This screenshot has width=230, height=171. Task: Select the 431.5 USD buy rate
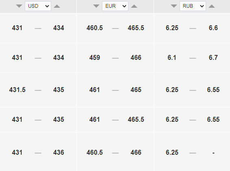17,90
